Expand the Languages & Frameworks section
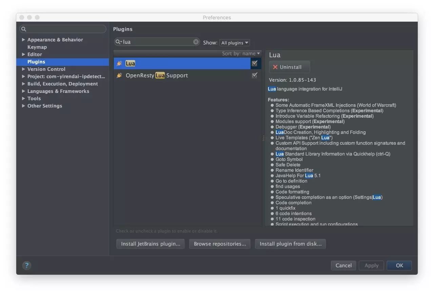Viewport: 434px width, 294px height. [23, 91]
